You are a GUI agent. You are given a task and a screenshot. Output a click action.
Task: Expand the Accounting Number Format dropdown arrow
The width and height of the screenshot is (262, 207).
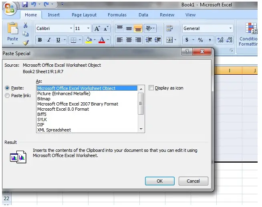pos(193,40)
